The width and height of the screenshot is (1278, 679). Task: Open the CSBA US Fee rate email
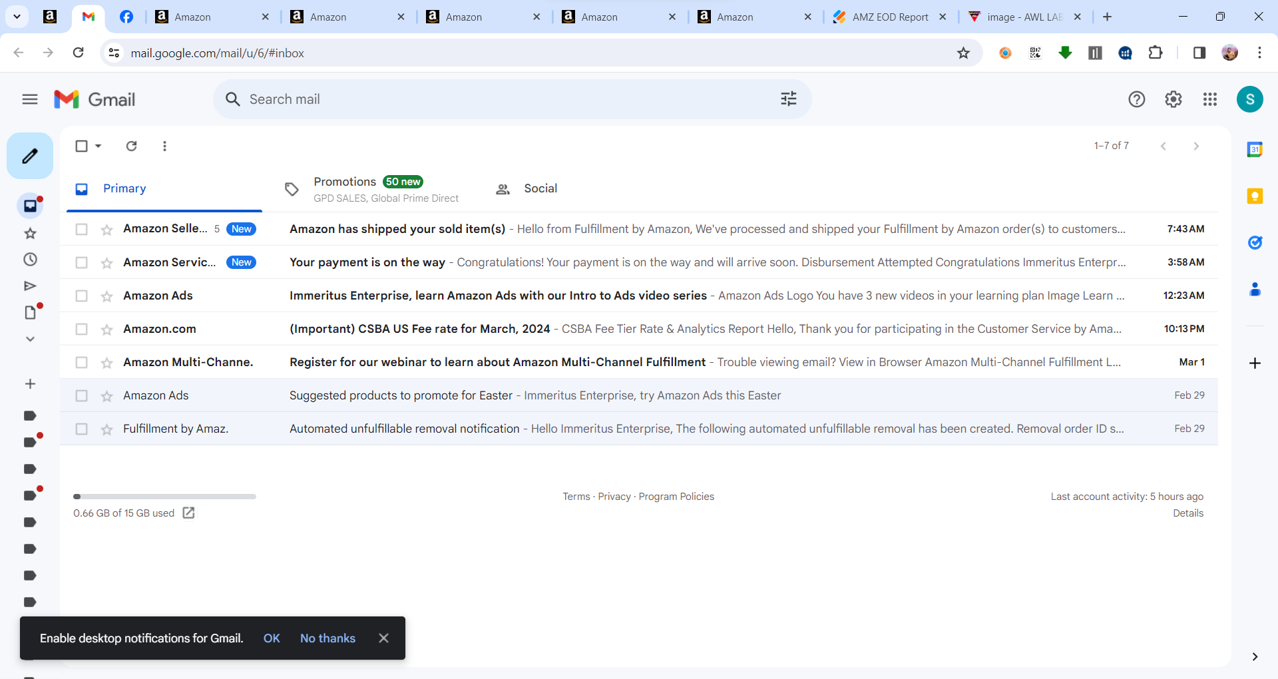point(639,329)
